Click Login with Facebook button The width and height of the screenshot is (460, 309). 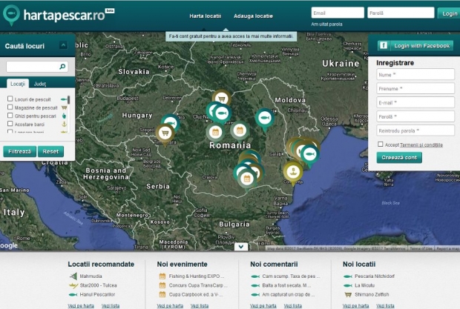[x=415, y=45]
